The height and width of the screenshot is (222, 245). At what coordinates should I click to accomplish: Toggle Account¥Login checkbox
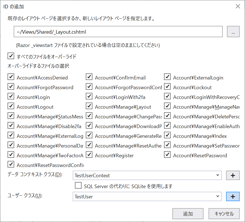tap(11, 96)
